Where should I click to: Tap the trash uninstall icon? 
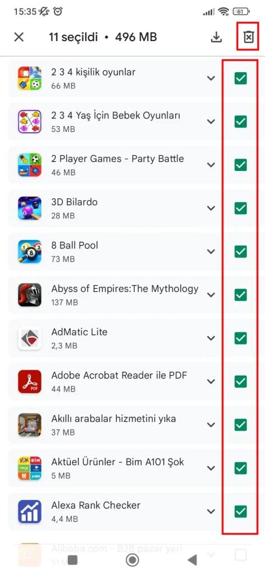[x=249, y=37]
